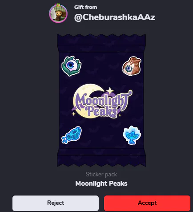Click the frog badge atop the avatar

point(58,5)
